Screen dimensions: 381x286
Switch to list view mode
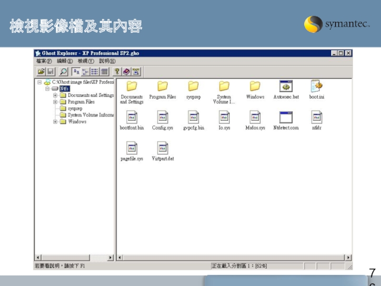[95, 71]
